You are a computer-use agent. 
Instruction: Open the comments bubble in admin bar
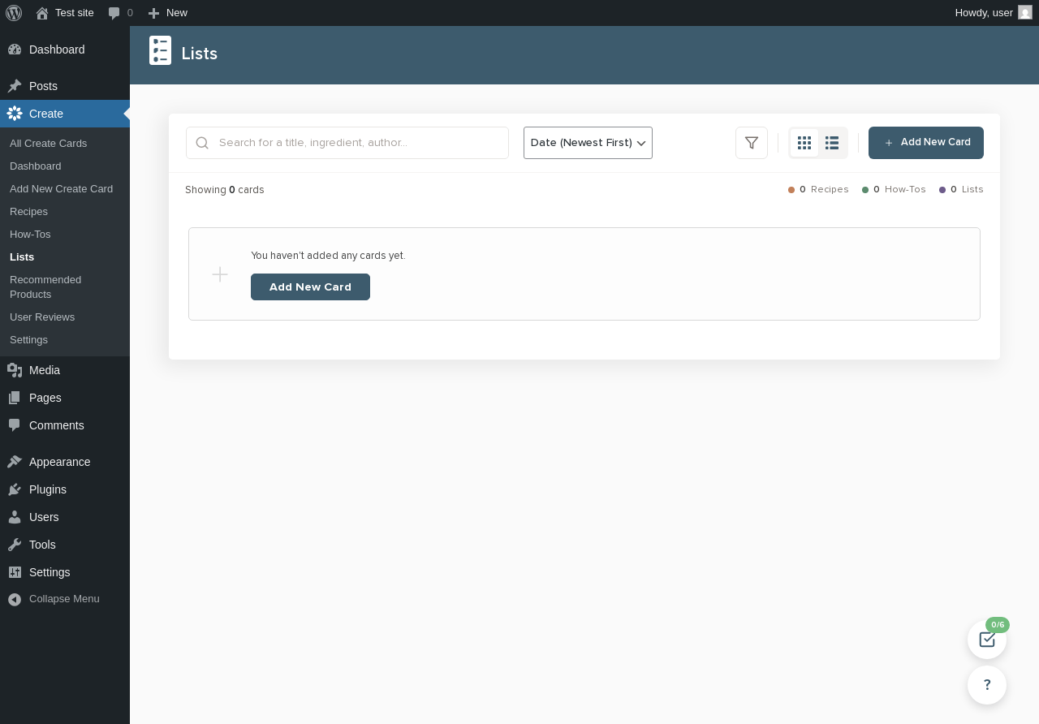120,13
